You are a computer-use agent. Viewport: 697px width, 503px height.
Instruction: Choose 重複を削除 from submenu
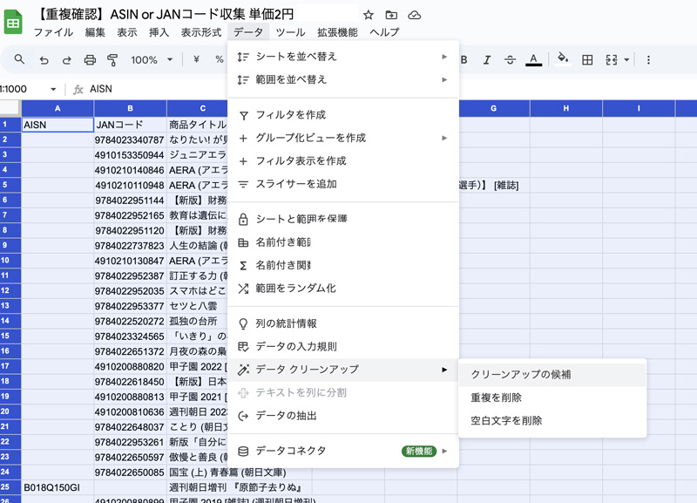coord(496,398)
